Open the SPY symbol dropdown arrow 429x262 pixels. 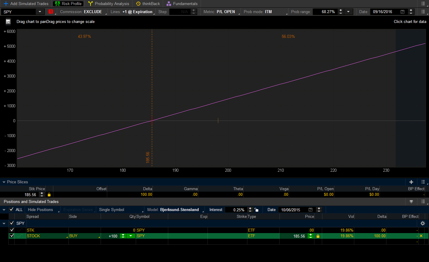point(40,12)
